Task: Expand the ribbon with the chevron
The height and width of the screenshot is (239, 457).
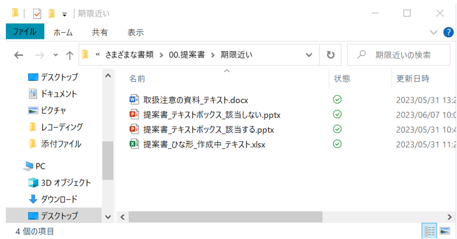Action: coord(433,33)
